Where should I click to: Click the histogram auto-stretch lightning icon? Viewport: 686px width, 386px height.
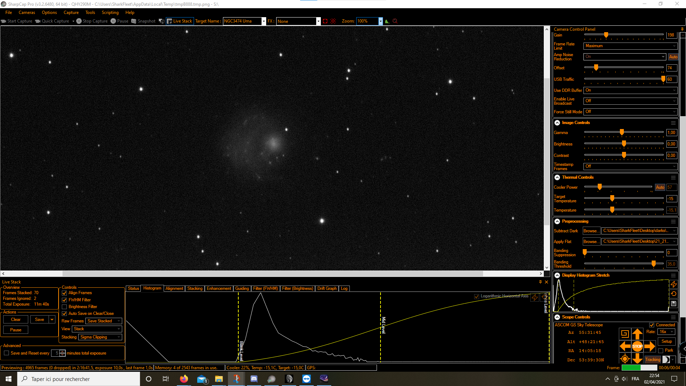(673, 284)
